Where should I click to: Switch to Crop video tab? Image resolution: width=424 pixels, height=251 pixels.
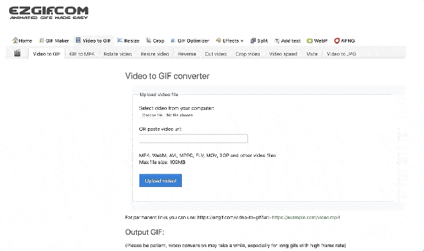[248, 54]
